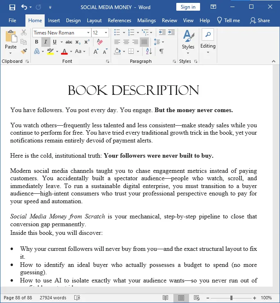Toggle Justify alignment button
280x303 pixels.
point(144,42)
